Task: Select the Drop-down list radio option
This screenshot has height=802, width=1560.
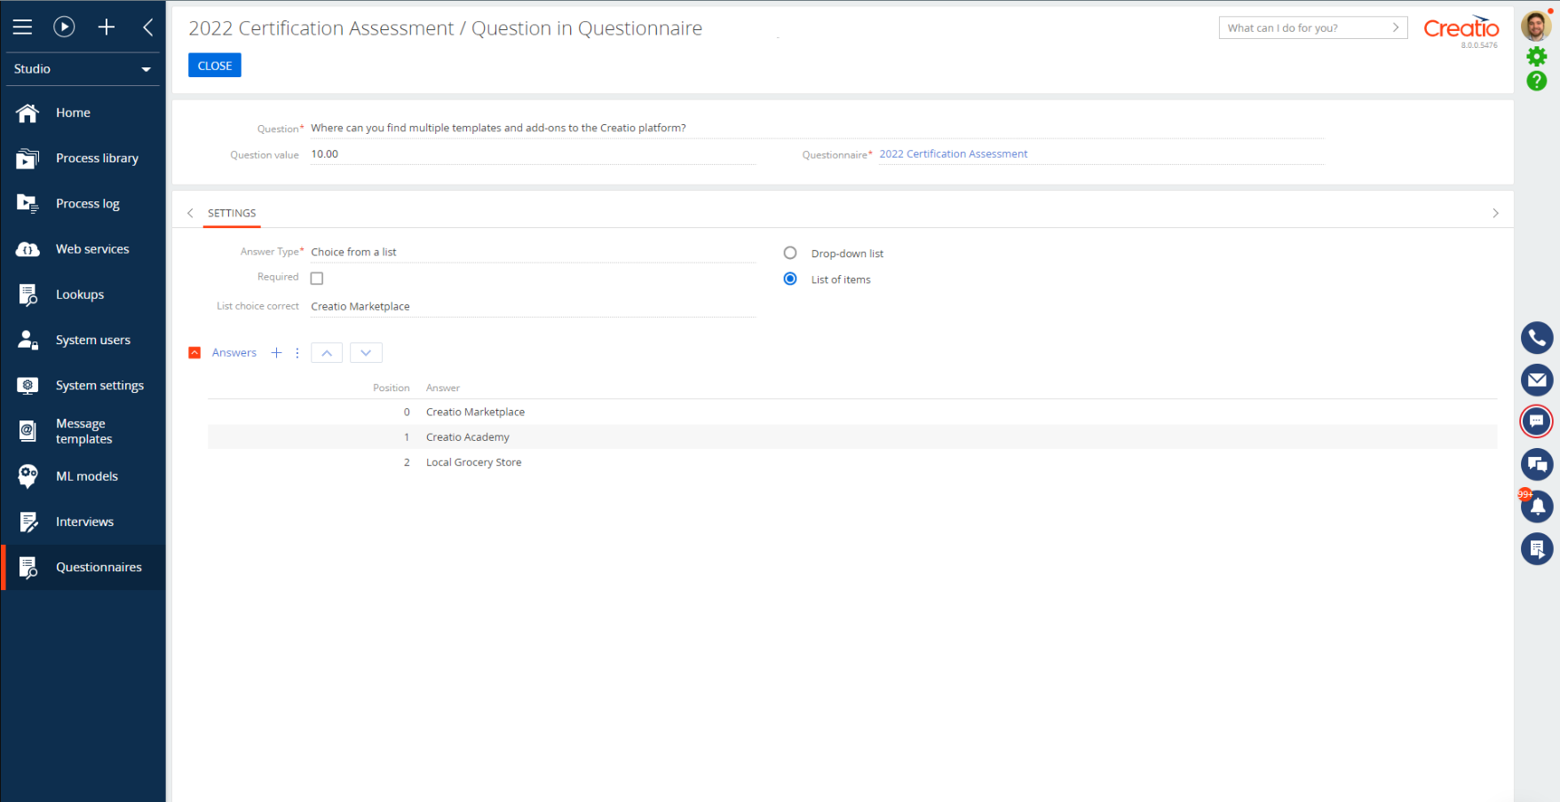Action: [x=790, y=253]
